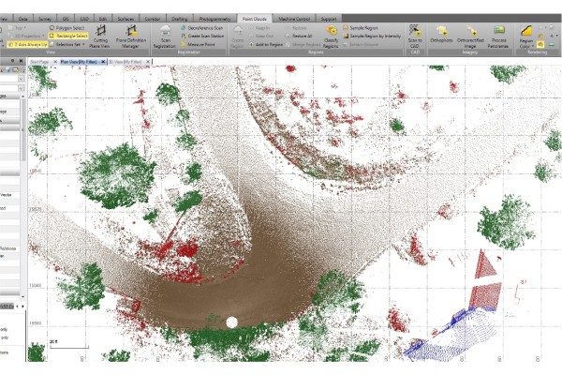Viewport: 562px width, 375px height.
Task: Expand the Selection Set dropdown
Action: 67,44
